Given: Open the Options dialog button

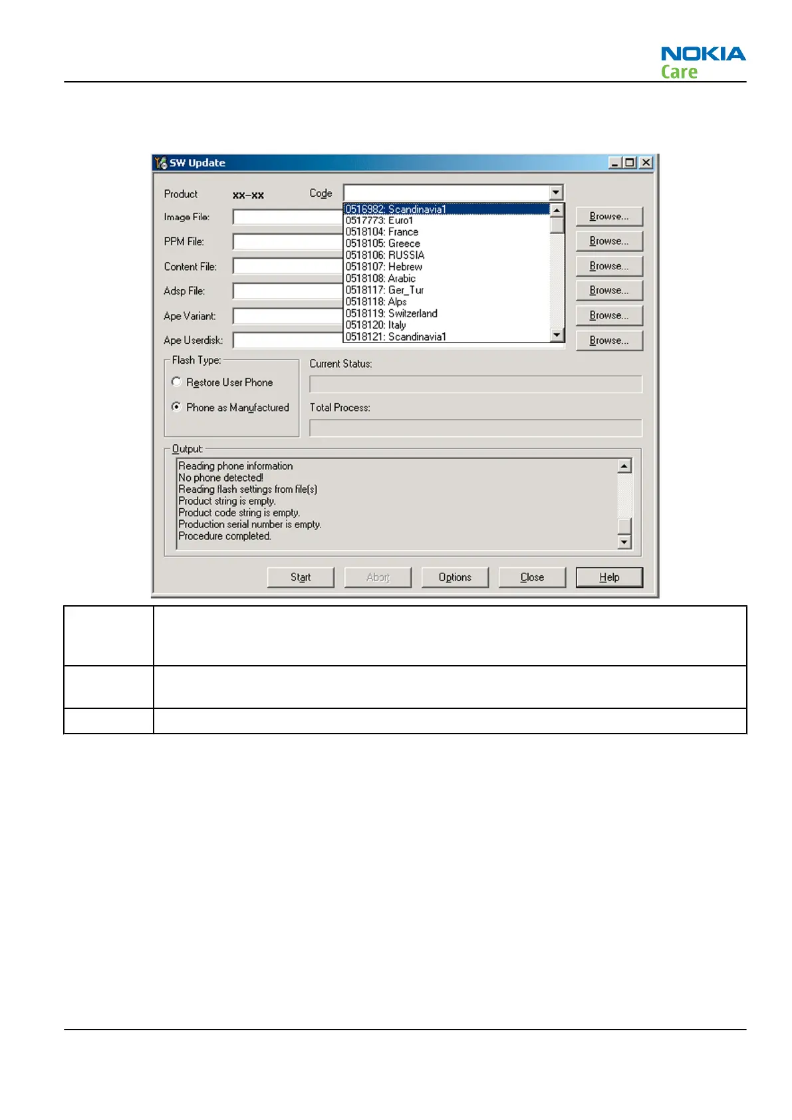Looking at the screenshot, I should click(x=455, y=577).
